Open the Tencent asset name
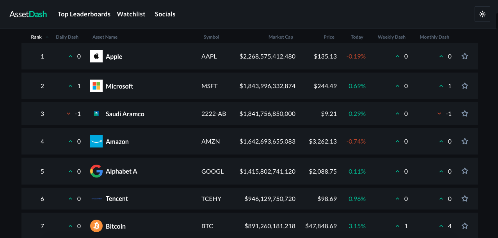 pyautogui.click(x=117, y=199)
